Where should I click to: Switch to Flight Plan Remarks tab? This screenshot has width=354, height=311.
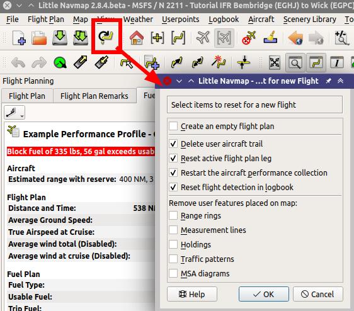click(x=94, y=96)
